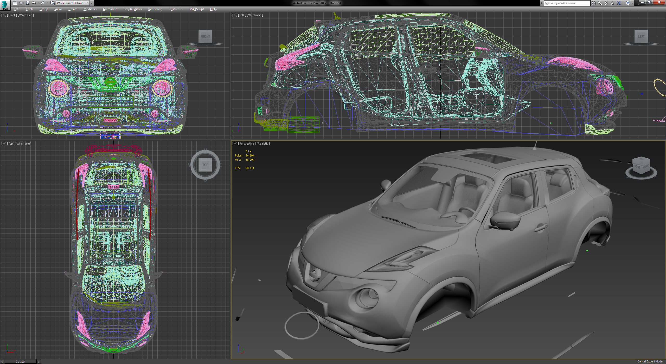Click the keyword search input field
666x364 pixels.
[567, 3]
